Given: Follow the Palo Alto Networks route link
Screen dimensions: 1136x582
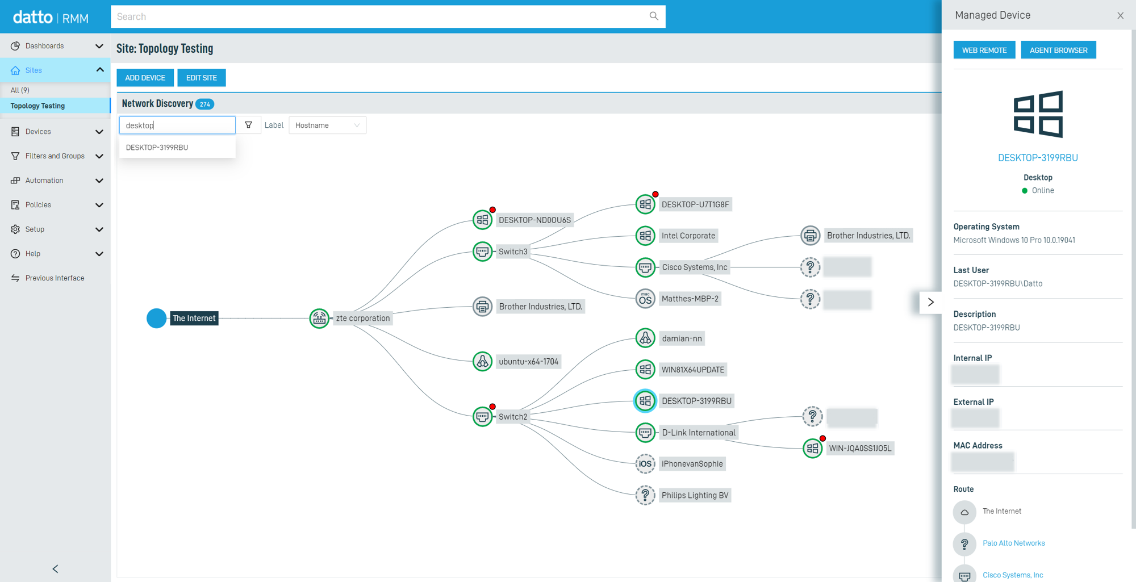Looking at the screenshot, I should tap(1014, 543).
